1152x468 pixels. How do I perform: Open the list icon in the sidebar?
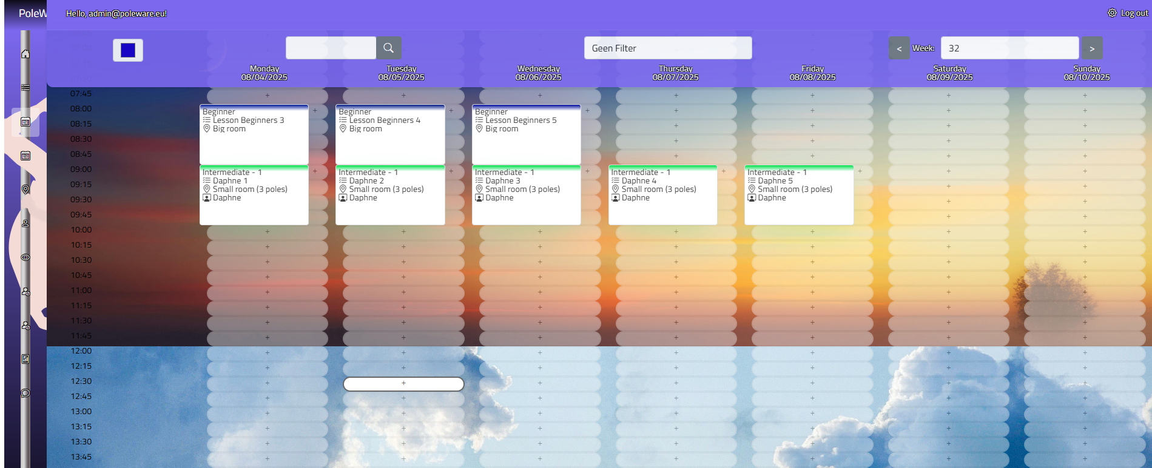tap(25, 88)
